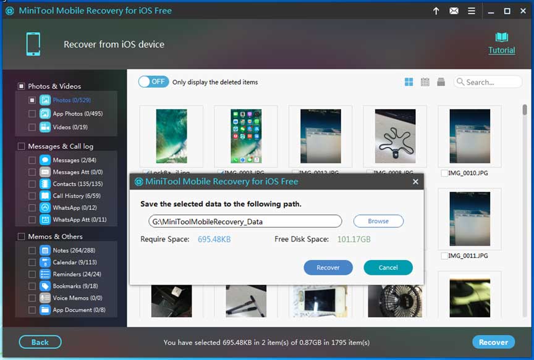Select the WhatsApp category icon
Viewport: 534px width, 360px height.
tap(45, 207)
